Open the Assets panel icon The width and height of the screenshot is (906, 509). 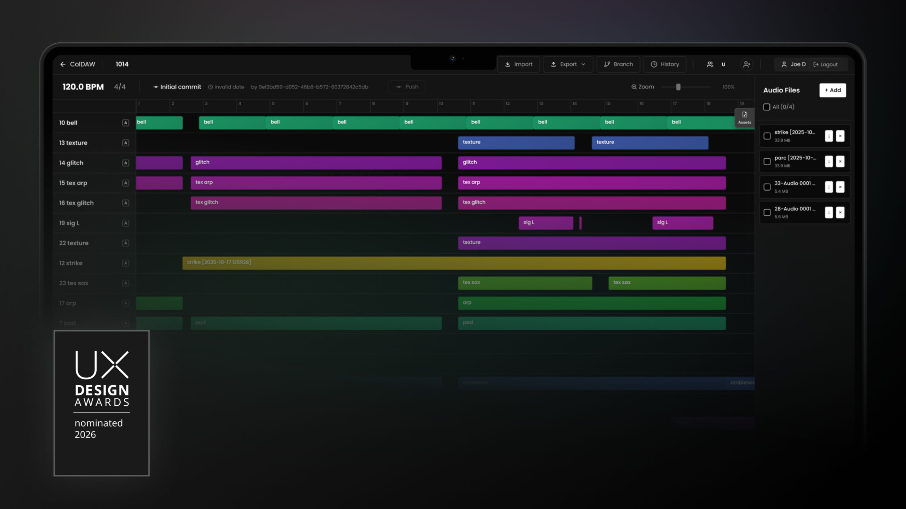(745, 117)
